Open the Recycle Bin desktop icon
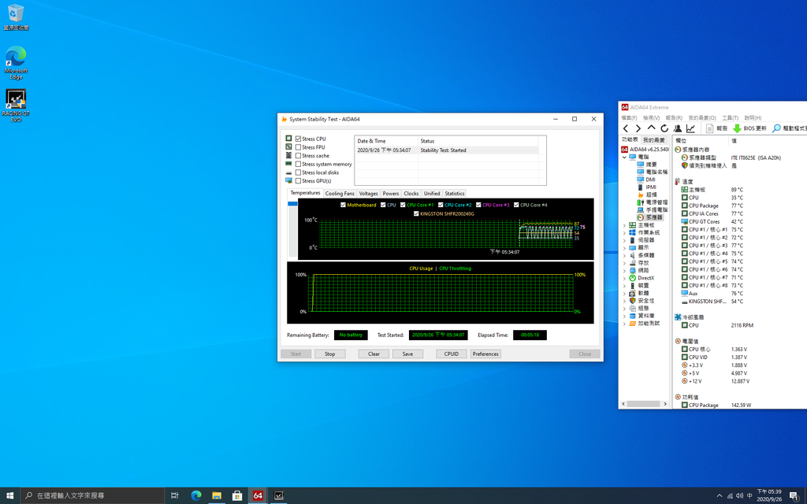The height and width of the screenshot is (504, 807). 16,17
